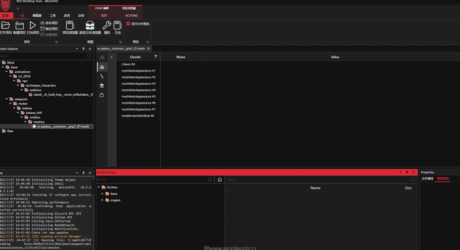Search icon in Project Explorer
Screen dimensions: 460x250
[89, 56]
